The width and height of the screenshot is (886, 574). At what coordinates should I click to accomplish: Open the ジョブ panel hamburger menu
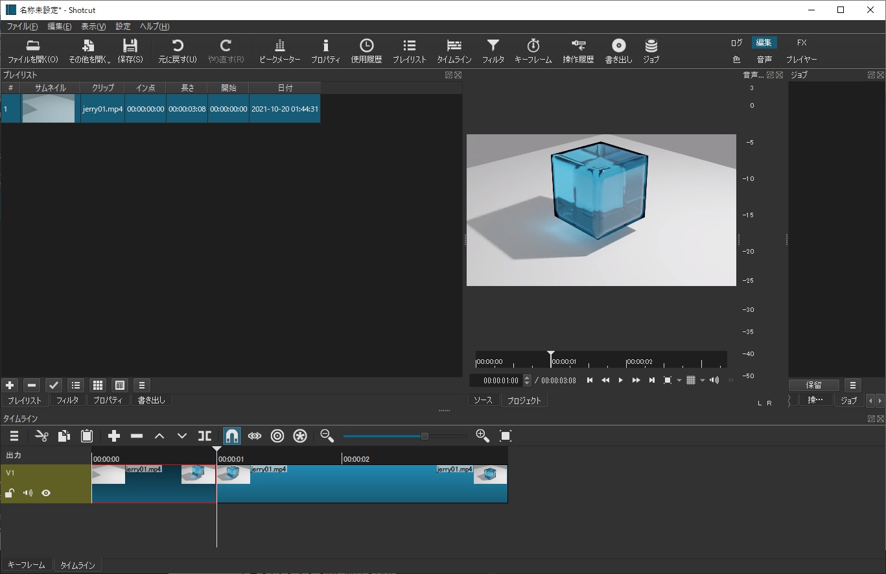[853, 385]
